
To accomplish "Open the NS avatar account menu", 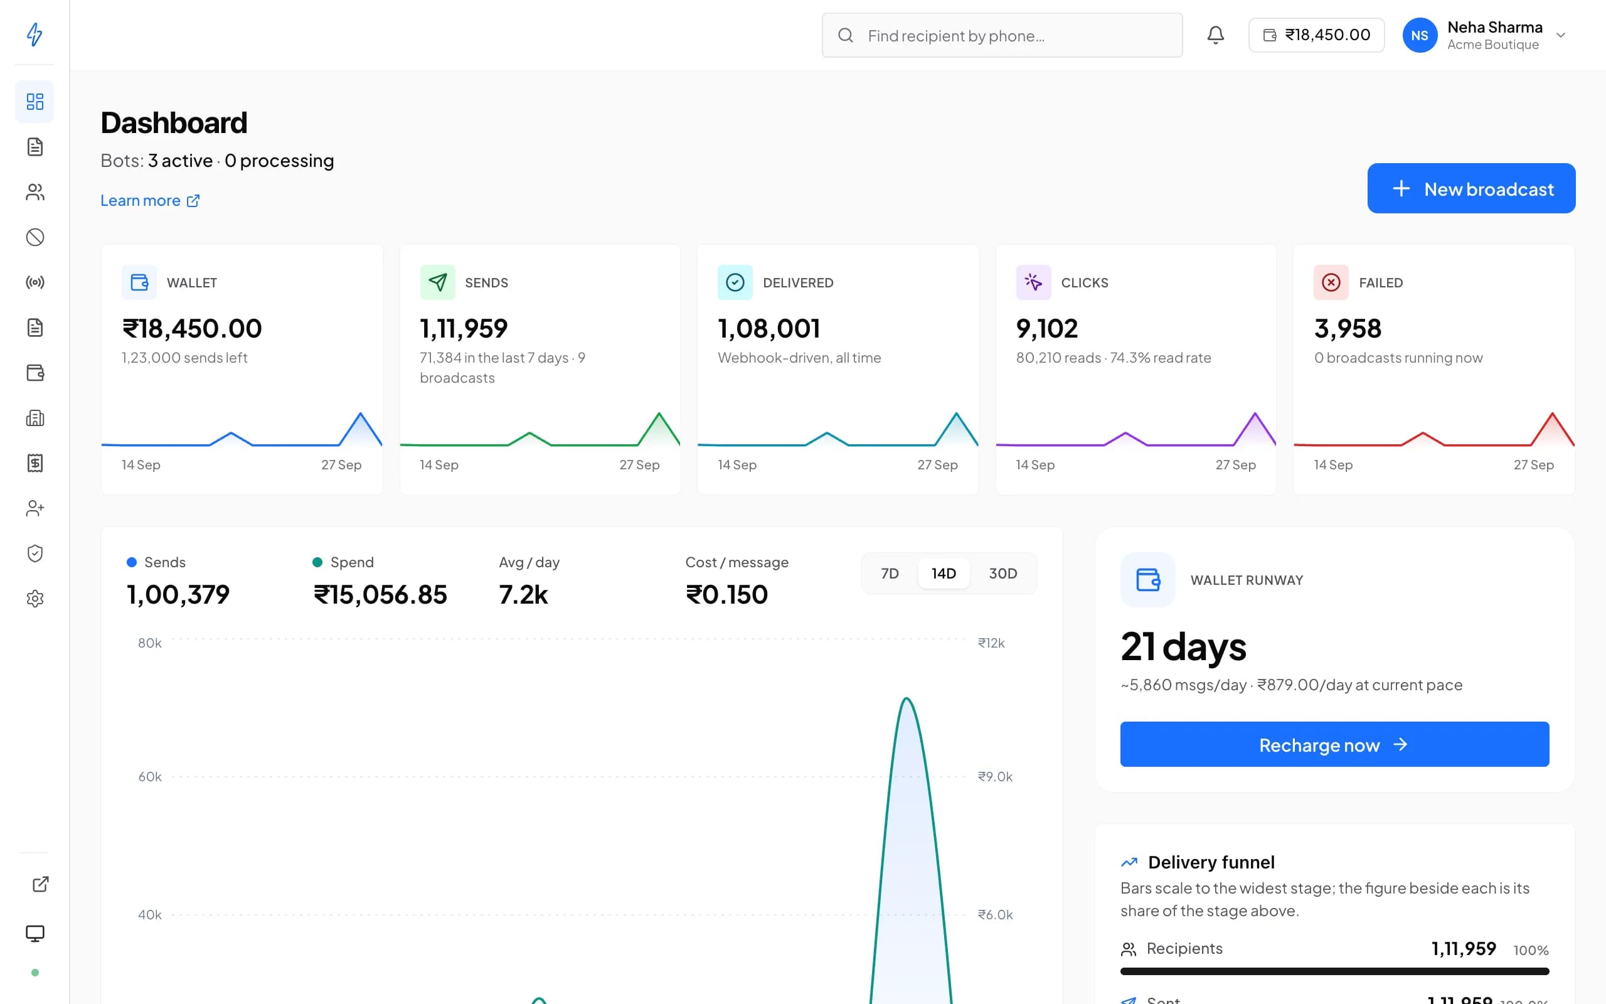I will [x=1420, y=35].
